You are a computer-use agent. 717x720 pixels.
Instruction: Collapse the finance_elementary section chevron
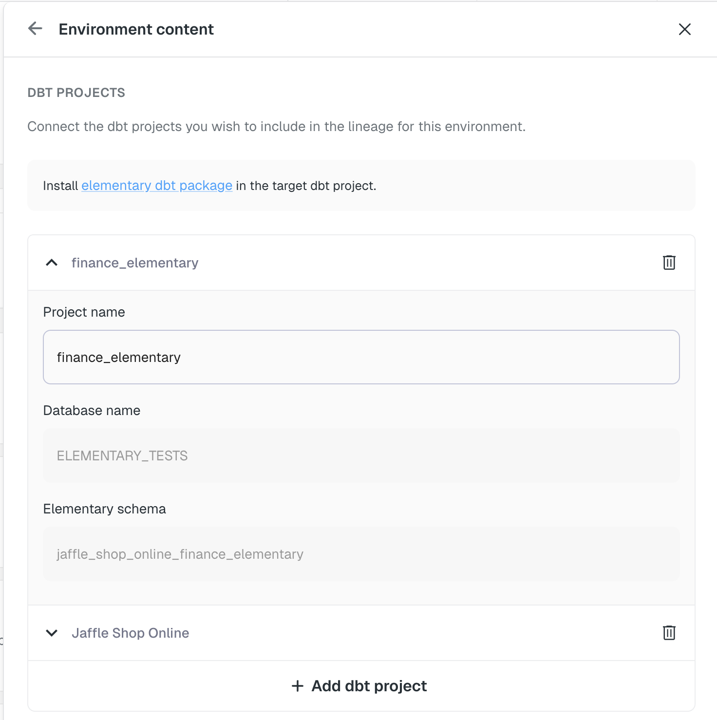coord(52,263)
